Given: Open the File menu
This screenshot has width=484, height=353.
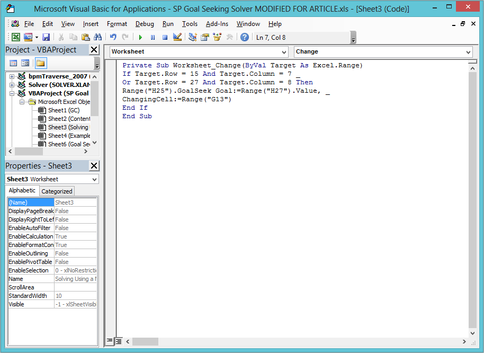Looking at the screenshot, I should (29, 24).
